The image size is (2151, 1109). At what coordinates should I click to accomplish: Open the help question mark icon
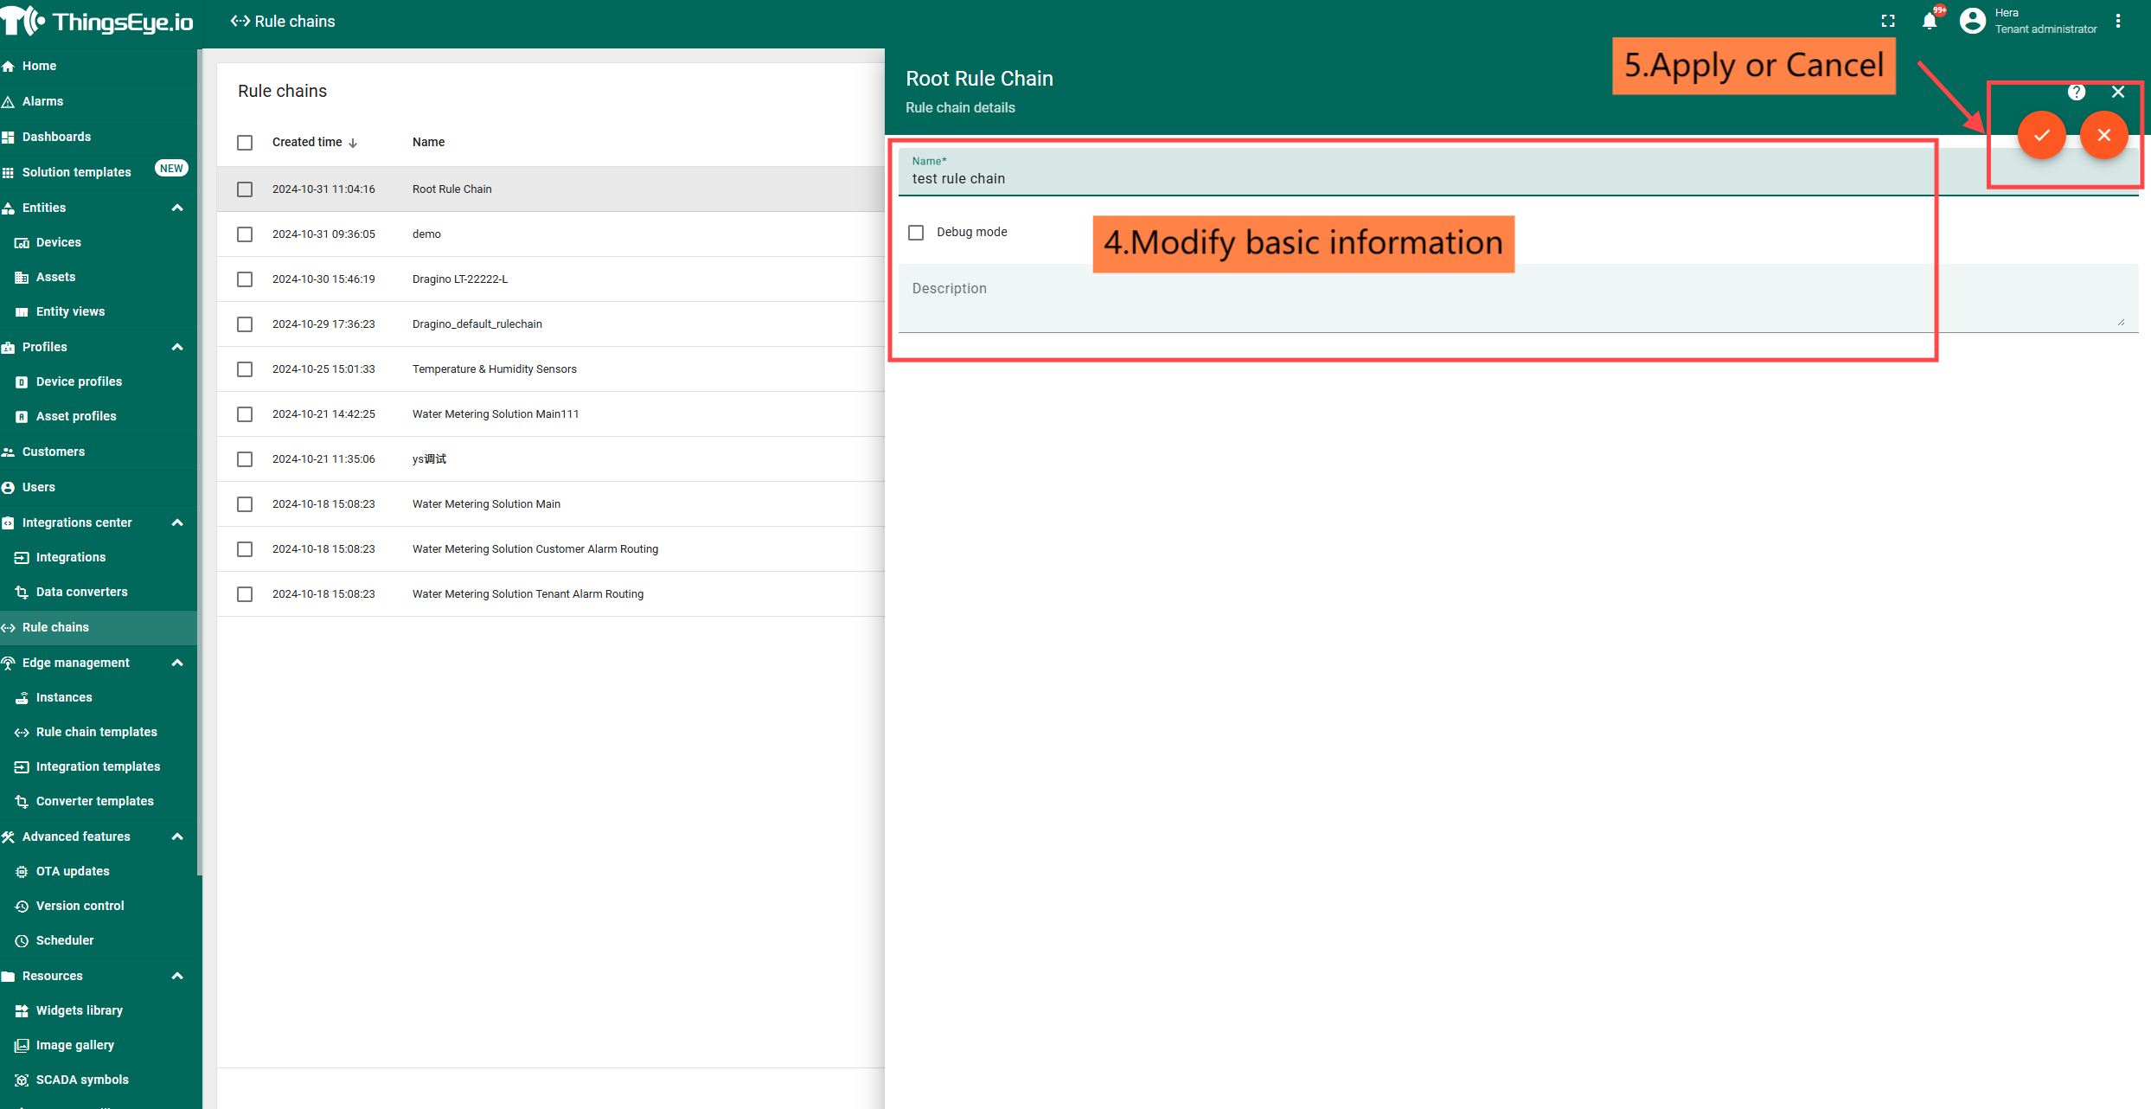(x=2076, y=92)
